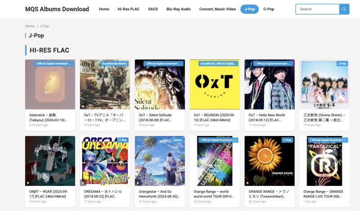
Task: Click Soundtrack | Official Digital tag on REUNION
Action: click(218, 64)
